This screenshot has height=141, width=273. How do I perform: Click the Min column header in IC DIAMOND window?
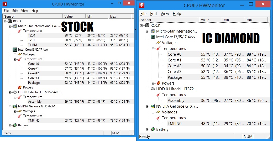coord(233,20)
